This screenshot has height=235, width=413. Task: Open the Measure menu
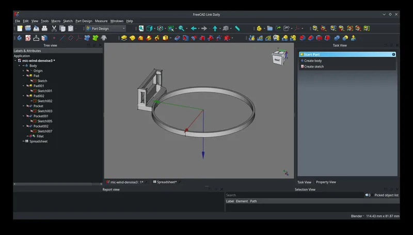[x=101, y=21]
